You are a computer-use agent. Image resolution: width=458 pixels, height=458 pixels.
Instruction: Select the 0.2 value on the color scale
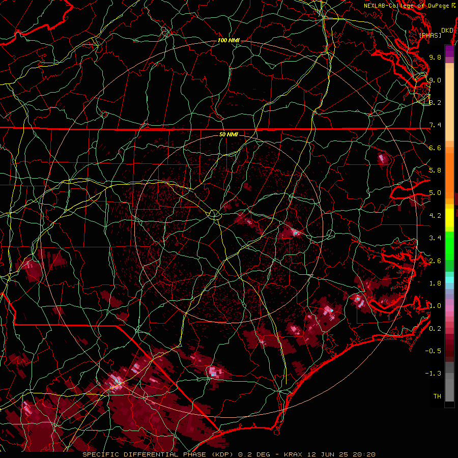pos(435,329)
